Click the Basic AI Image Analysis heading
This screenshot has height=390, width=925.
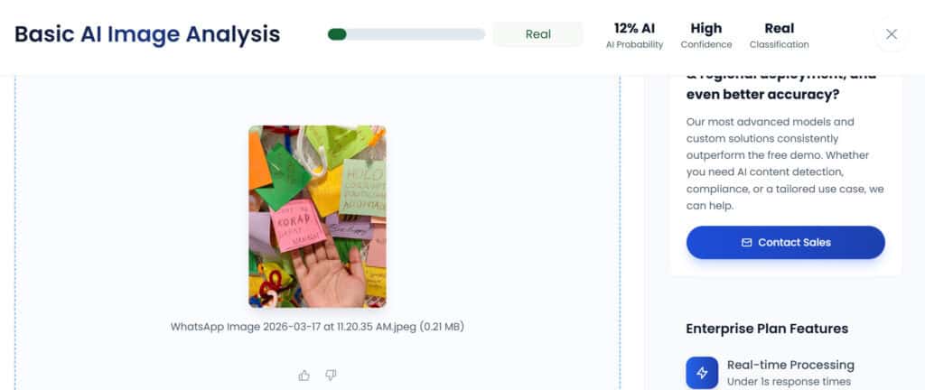pos(147,34)
